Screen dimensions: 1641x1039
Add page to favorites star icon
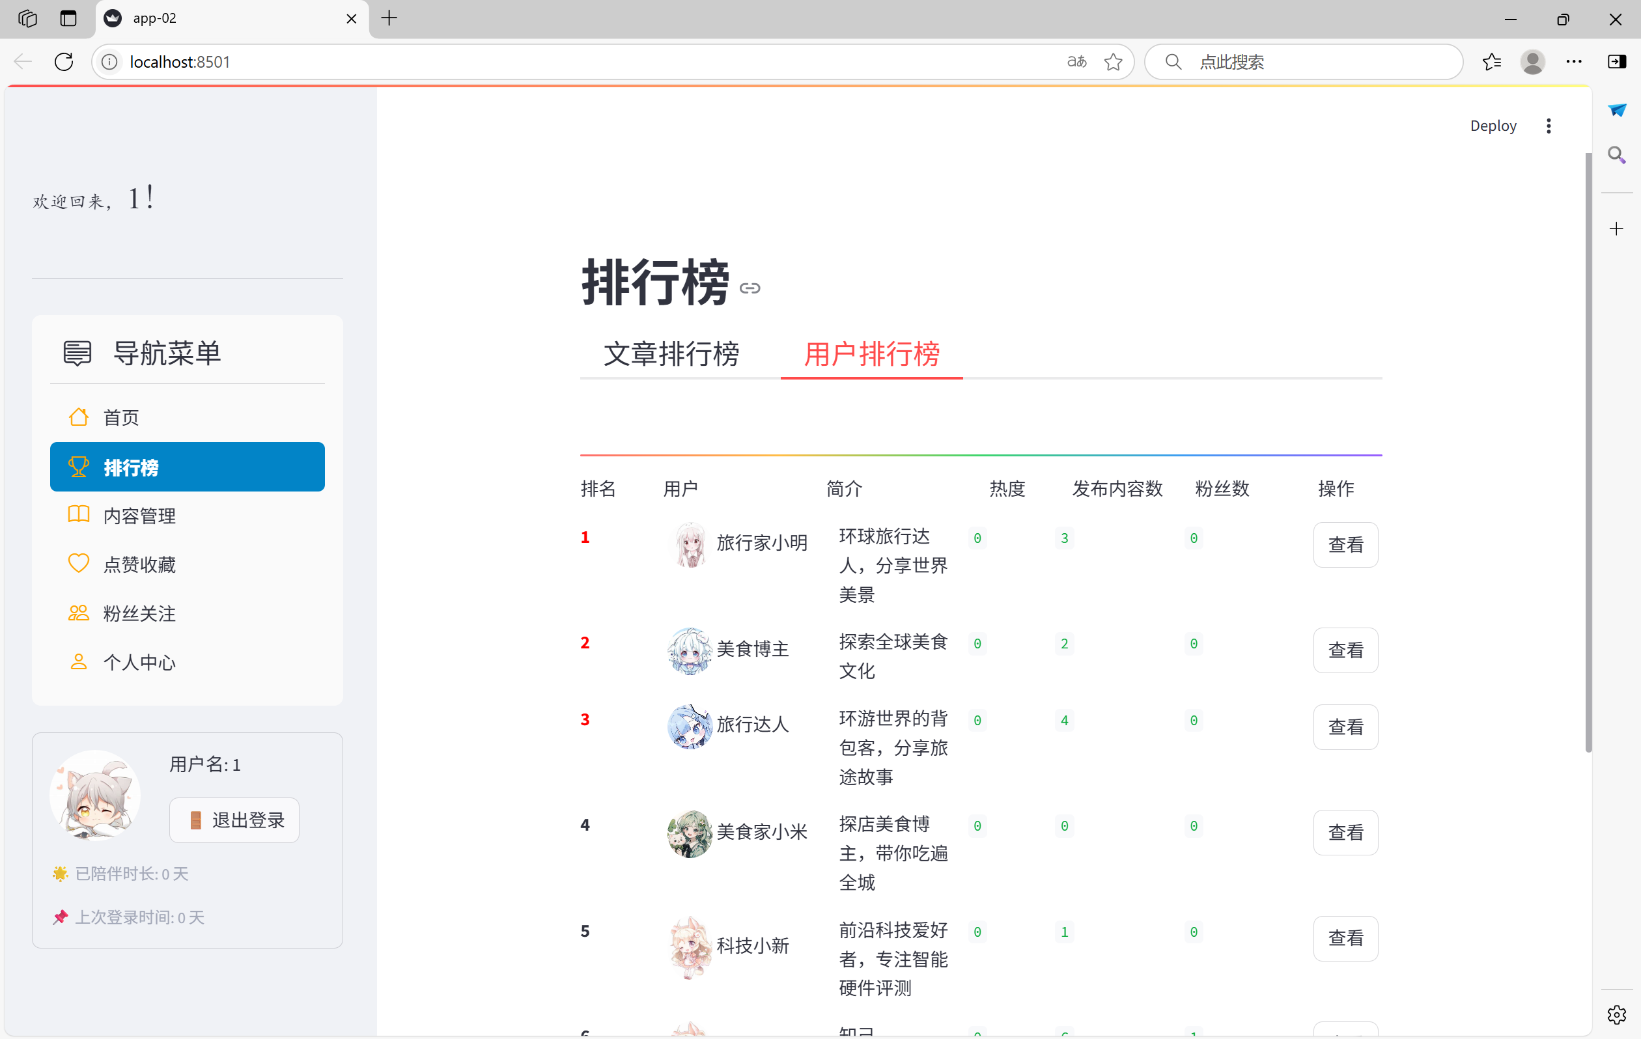coord(1113,62)
